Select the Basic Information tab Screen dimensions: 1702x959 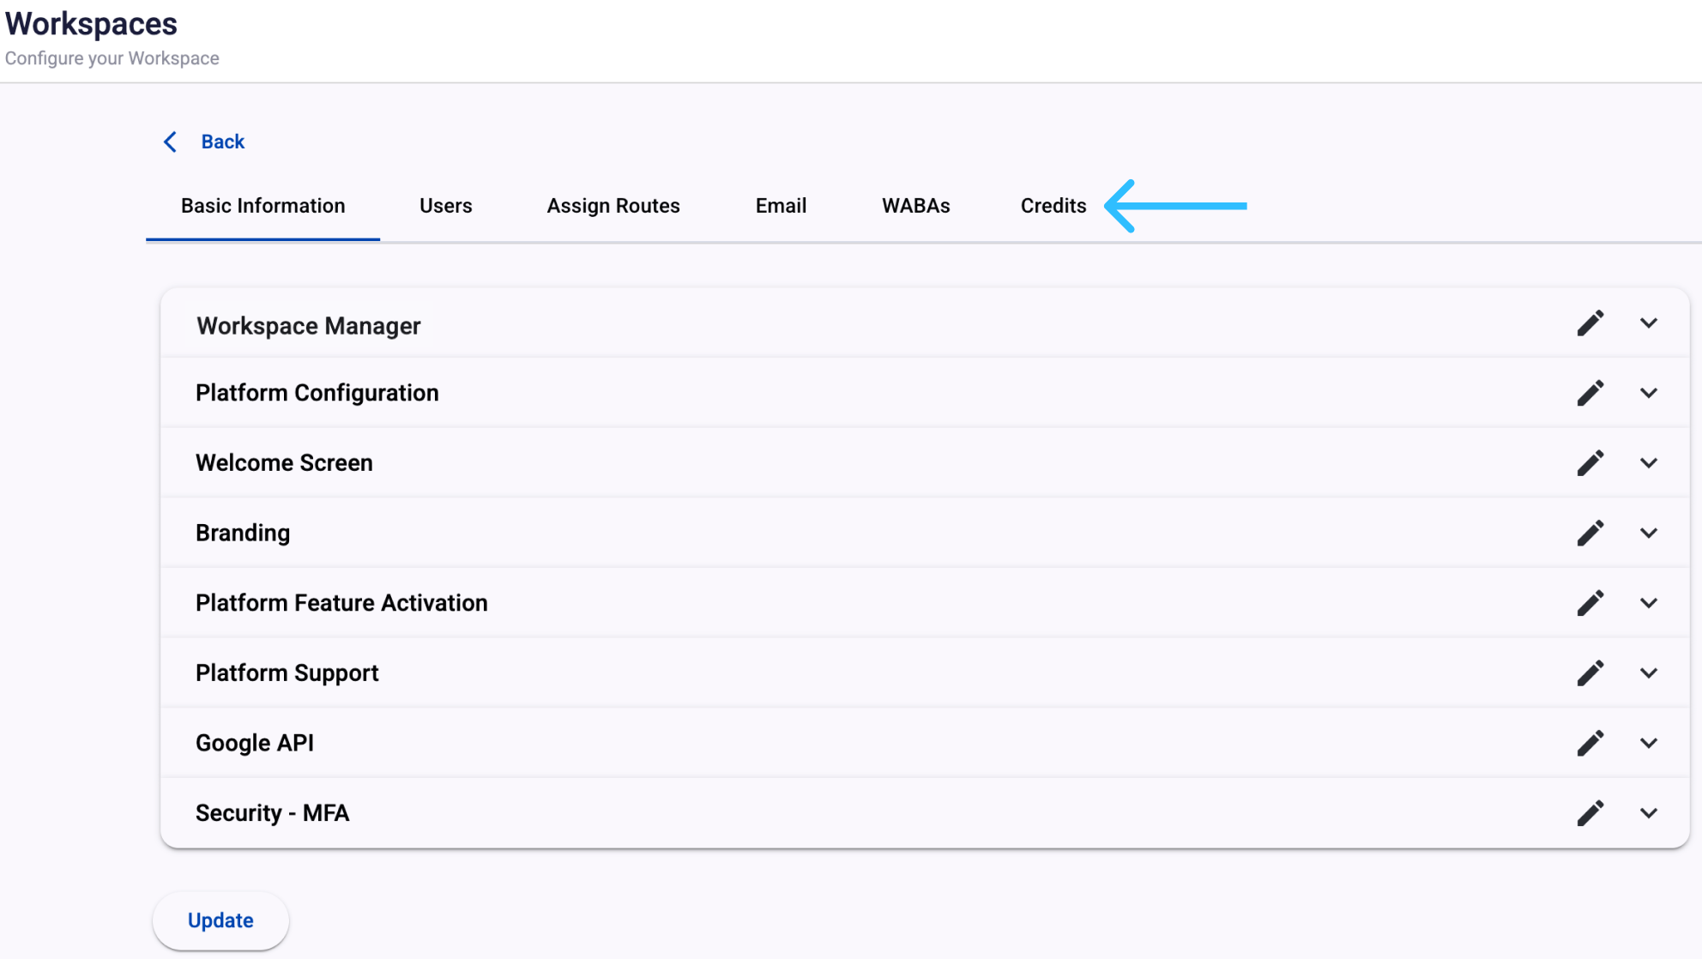[x=263, y=206]
